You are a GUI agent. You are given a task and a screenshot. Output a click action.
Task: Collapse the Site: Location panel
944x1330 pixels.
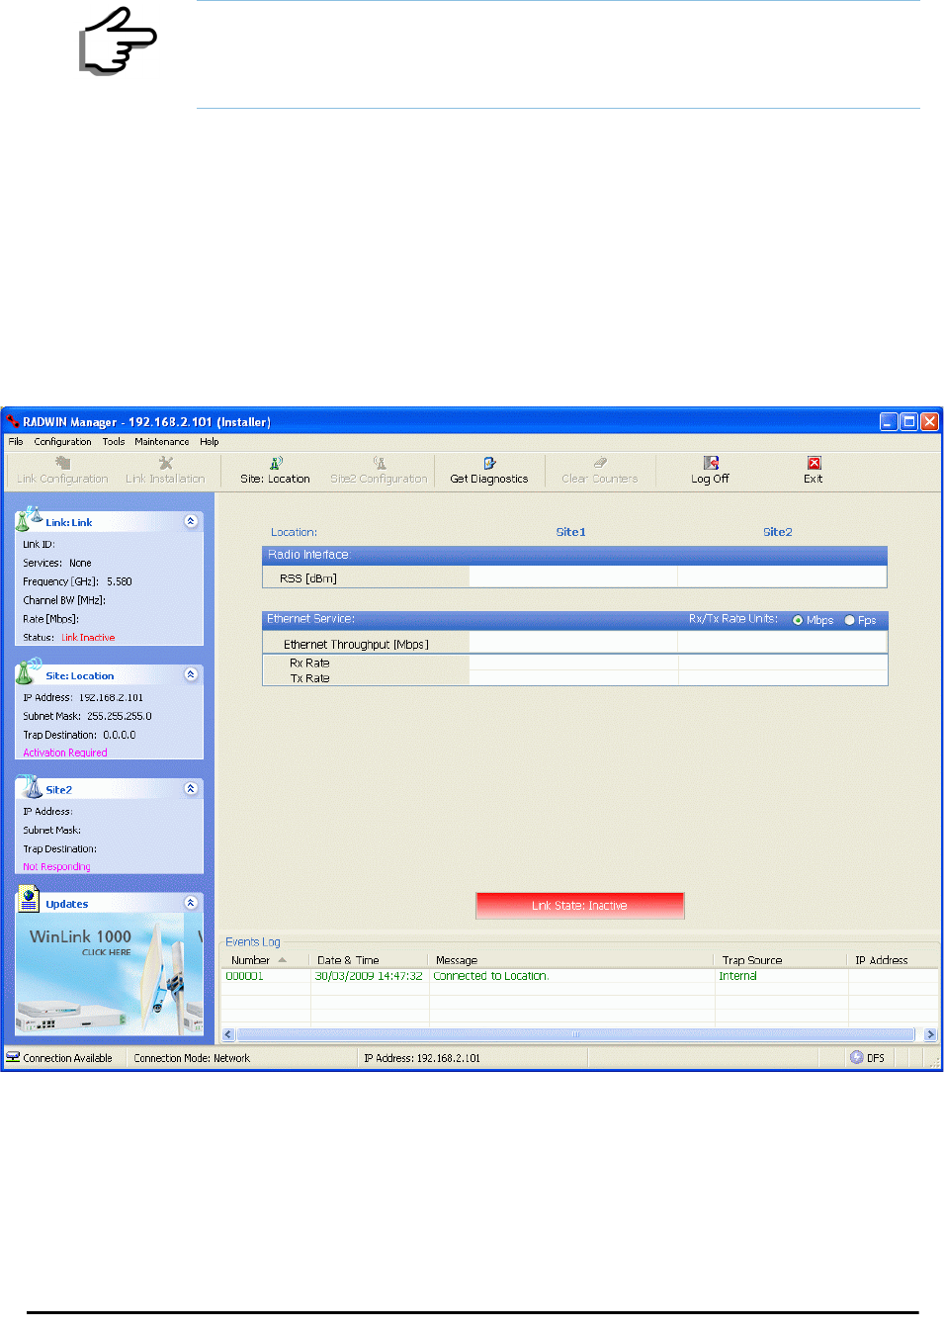coord(191,674)
